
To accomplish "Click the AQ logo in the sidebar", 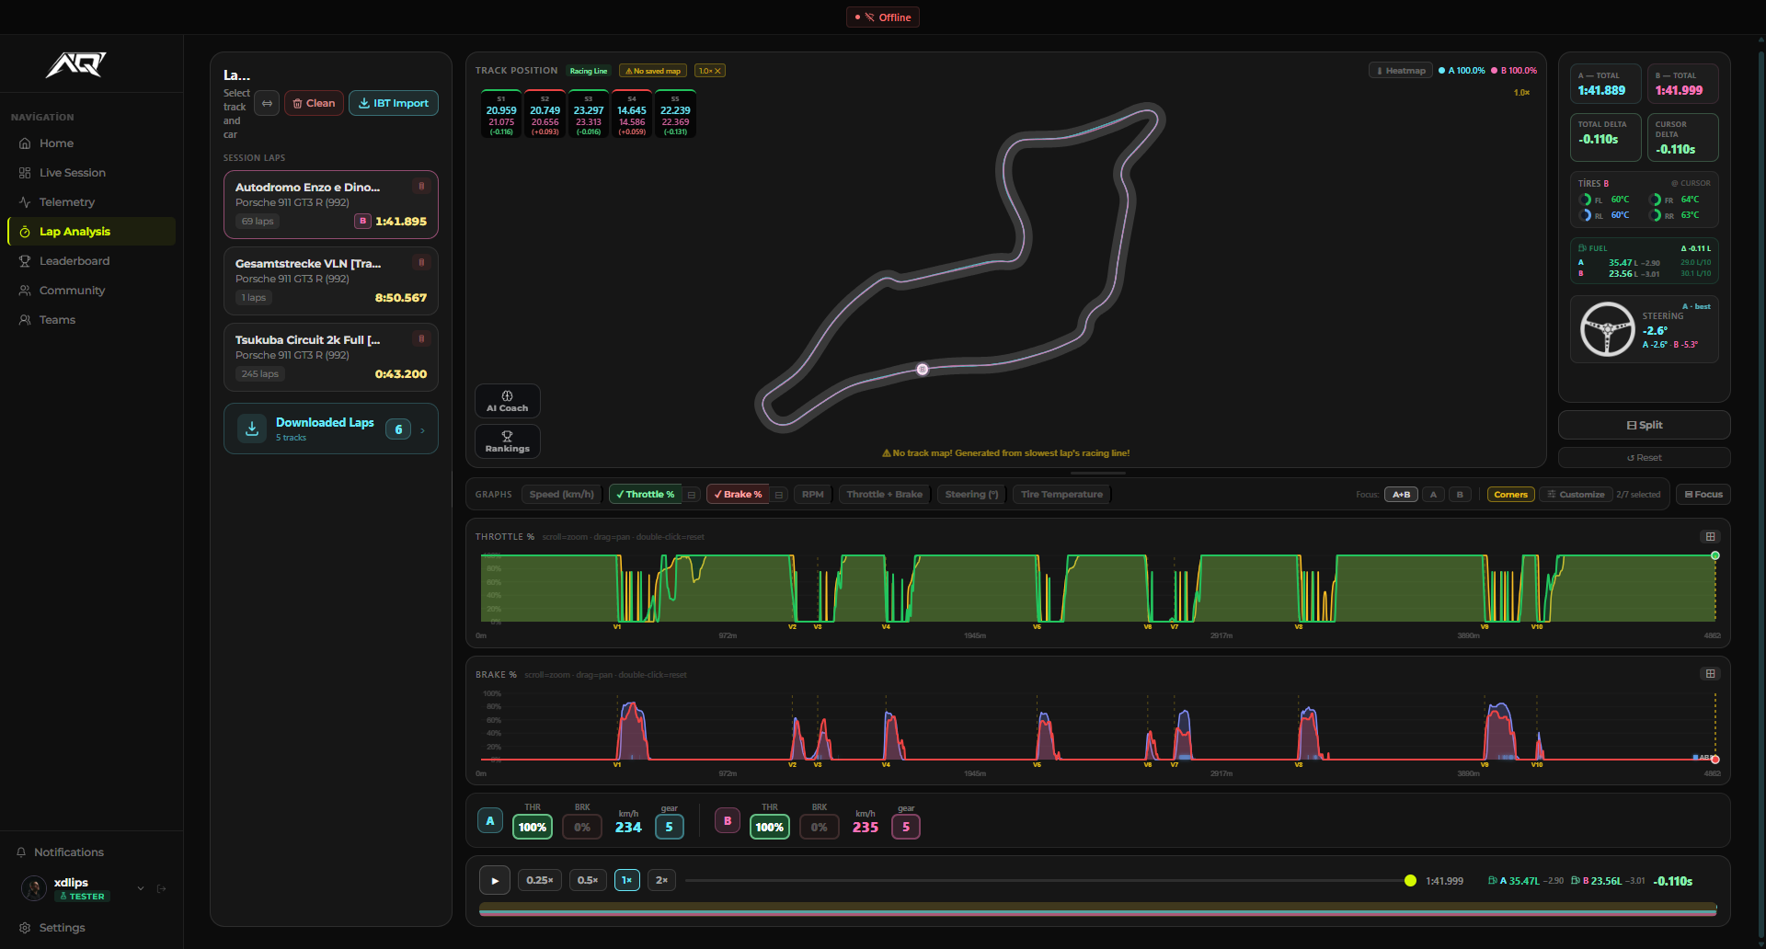I will 76,64.
